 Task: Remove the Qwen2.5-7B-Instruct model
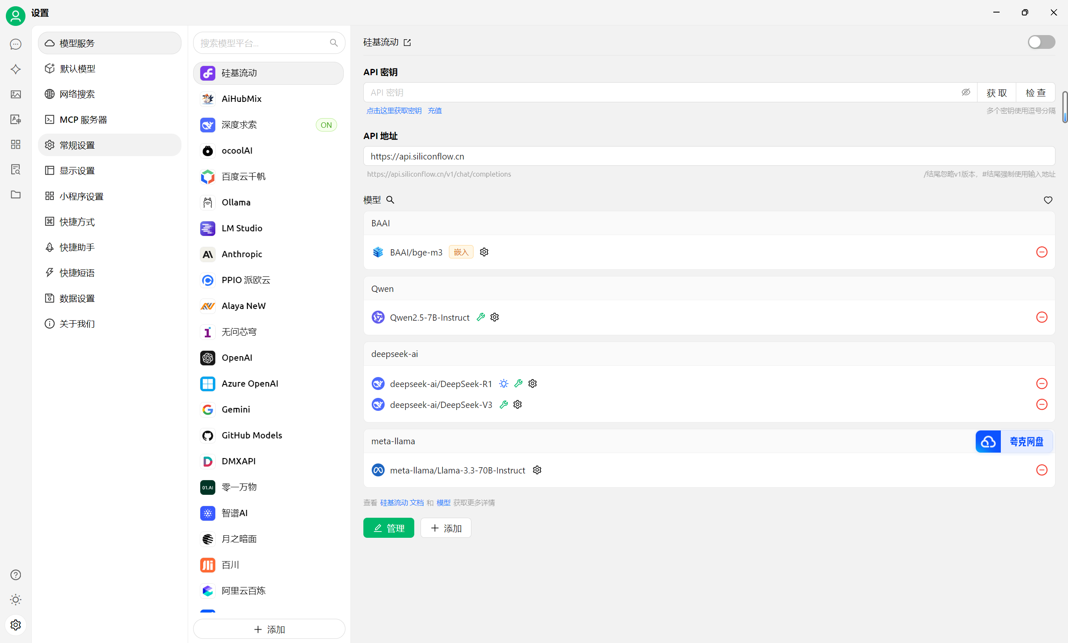pos(1042,317)
